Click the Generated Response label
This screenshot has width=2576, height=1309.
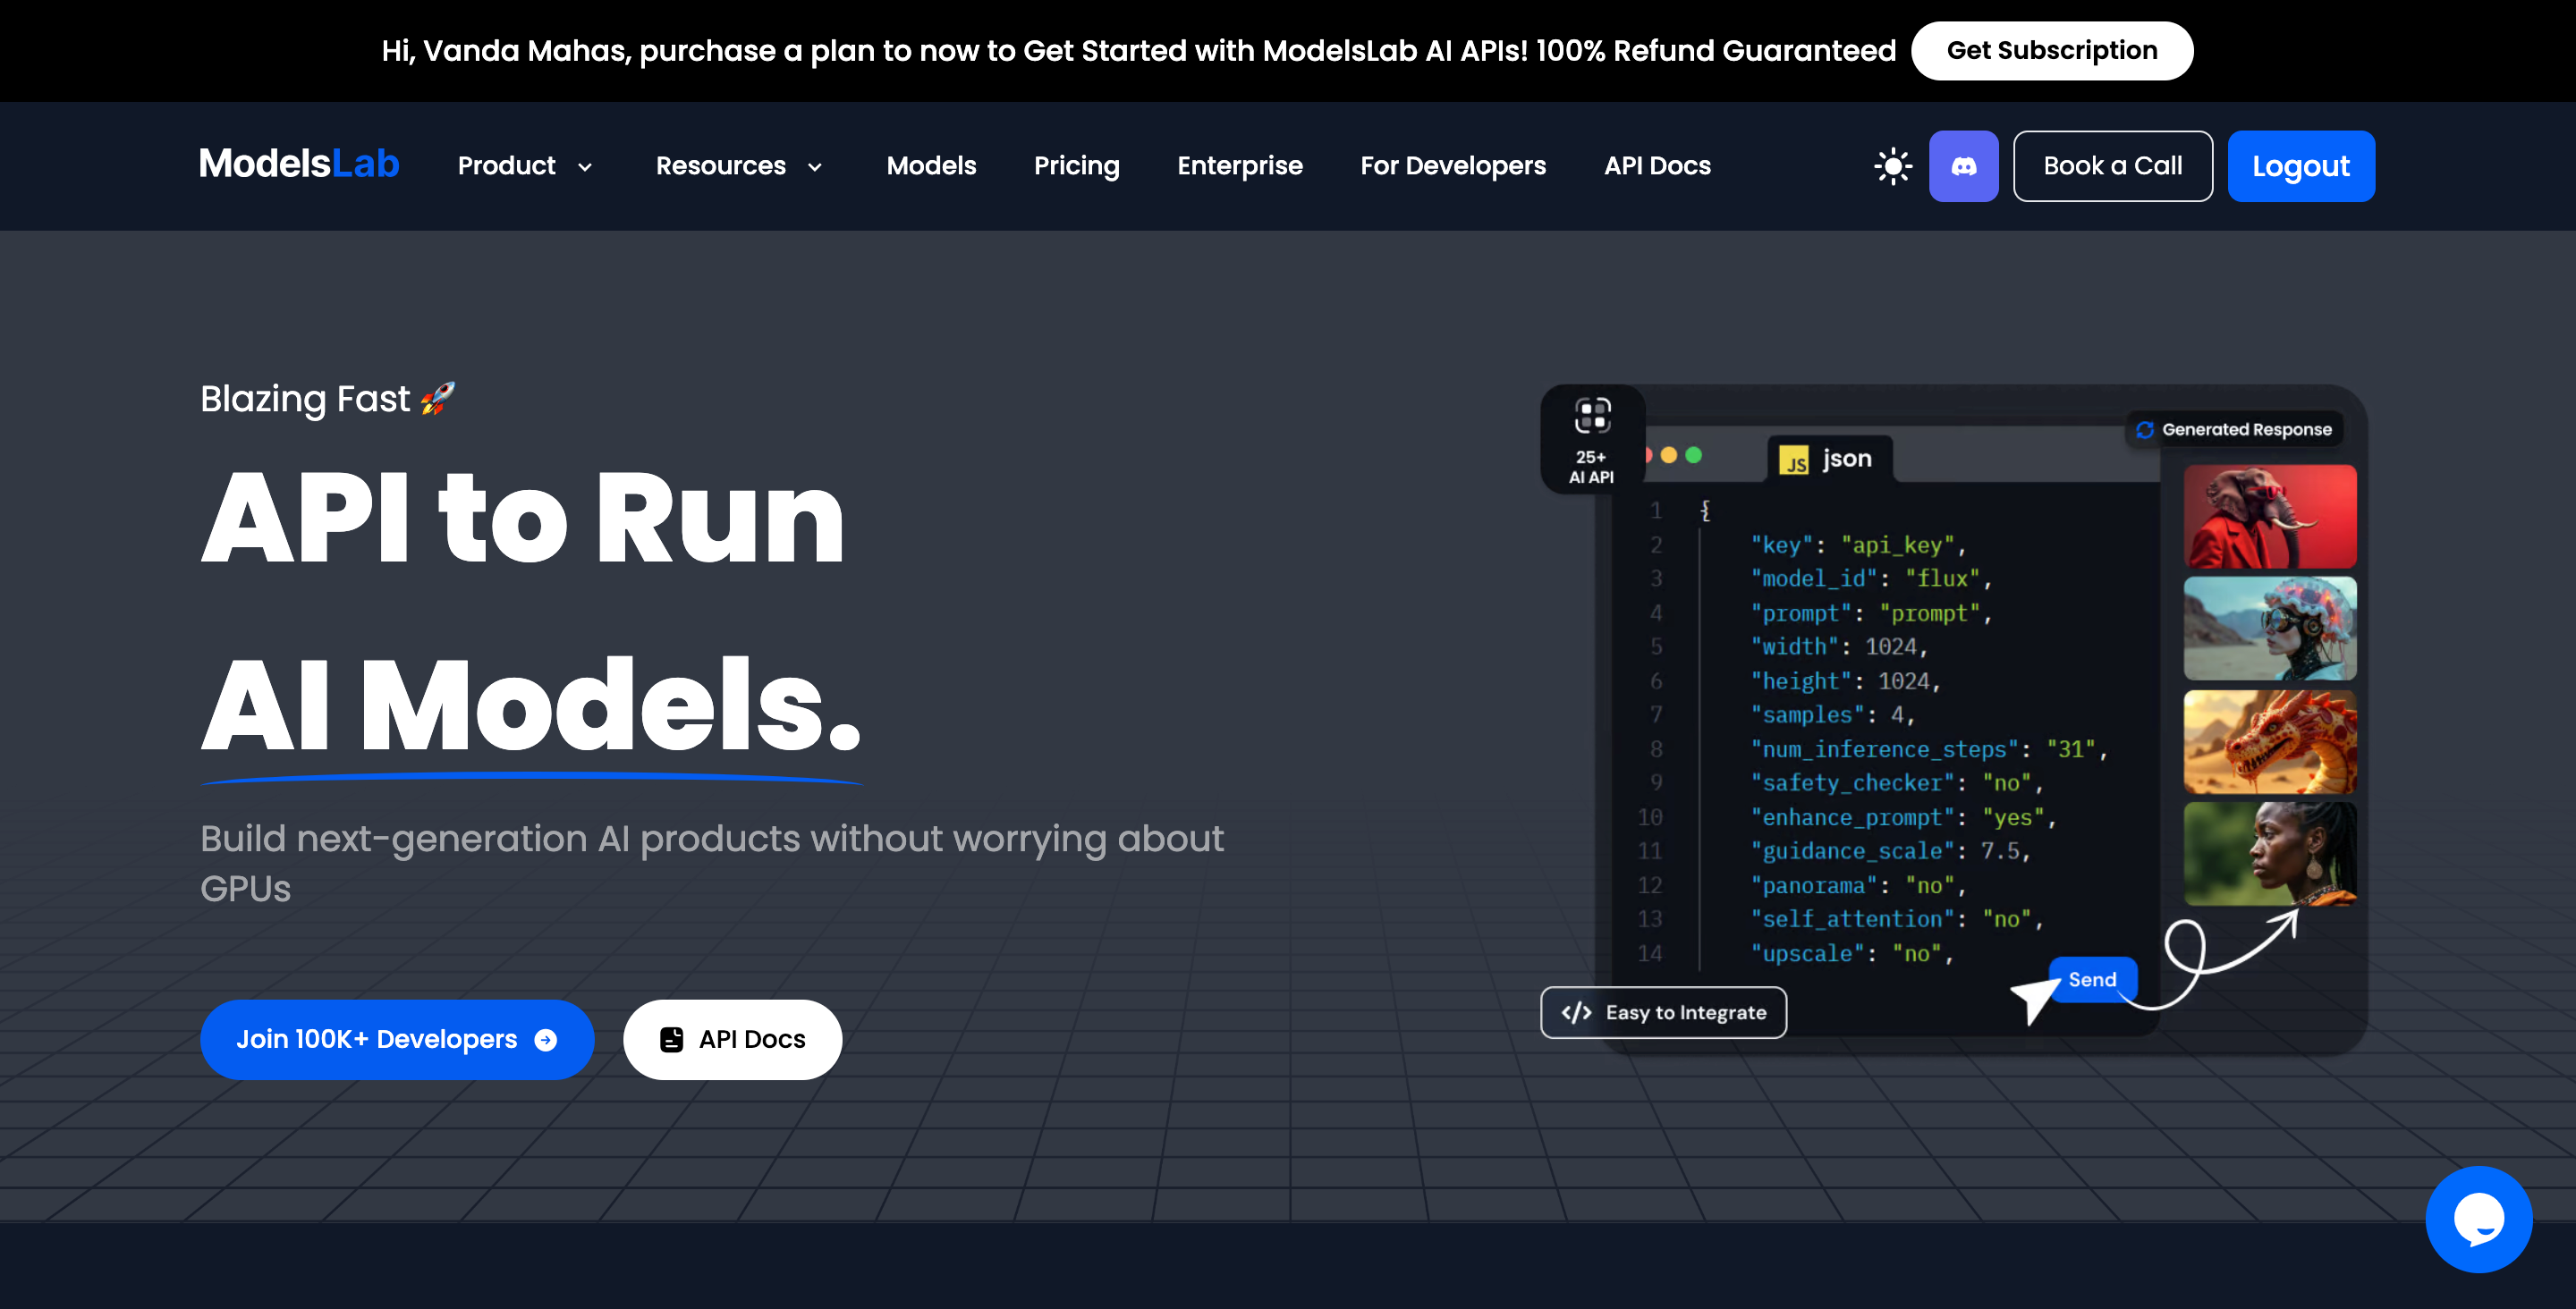2246,430
